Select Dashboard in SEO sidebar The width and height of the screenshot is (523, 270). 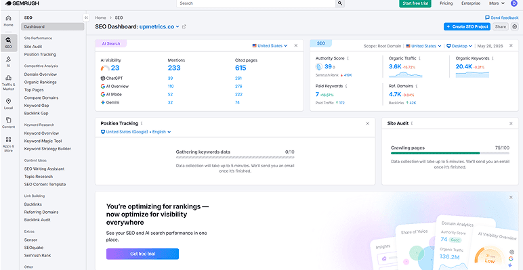click(52, 26)
